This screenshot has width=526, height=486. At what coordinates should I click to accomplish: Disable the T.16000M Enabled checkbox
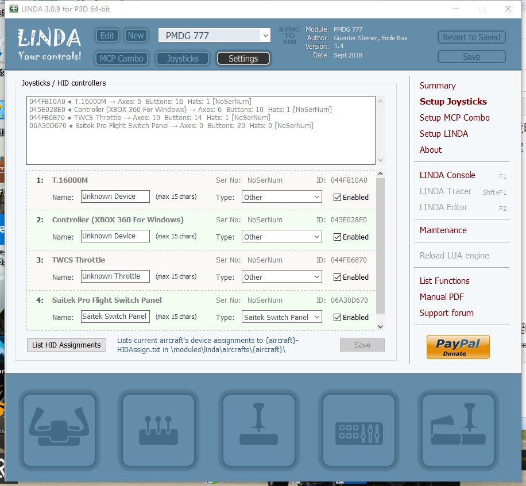click(x=338, y=197)
